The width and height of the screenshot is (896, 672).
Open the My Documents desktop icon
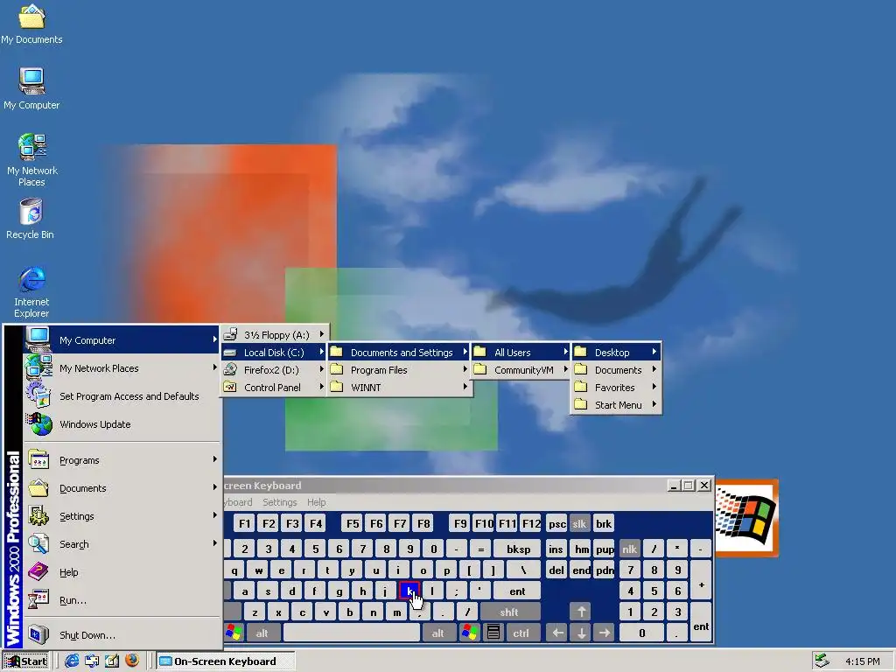click(x=31, y=24)
